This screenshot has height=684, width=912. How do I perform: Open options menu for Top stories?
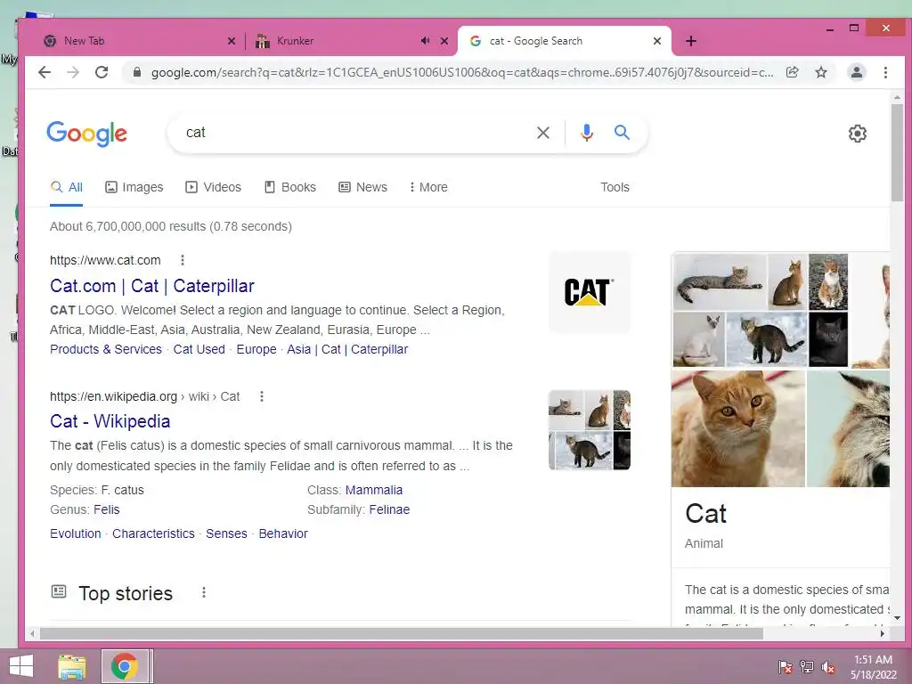coord(204,592)
